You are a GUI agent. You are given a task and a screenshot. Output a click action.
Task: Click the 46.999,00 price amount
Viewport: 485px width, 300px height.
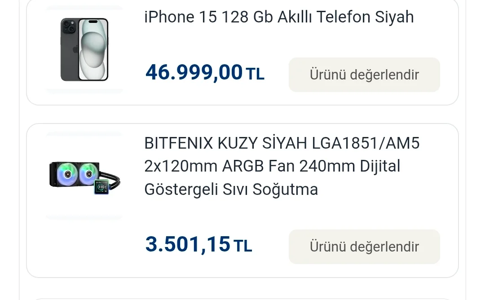click(194, 73)
